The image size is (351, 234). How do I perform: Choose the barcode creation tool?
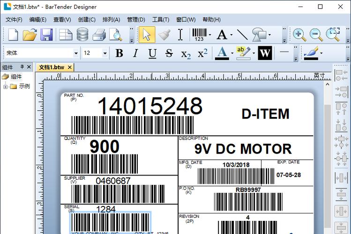199,35
